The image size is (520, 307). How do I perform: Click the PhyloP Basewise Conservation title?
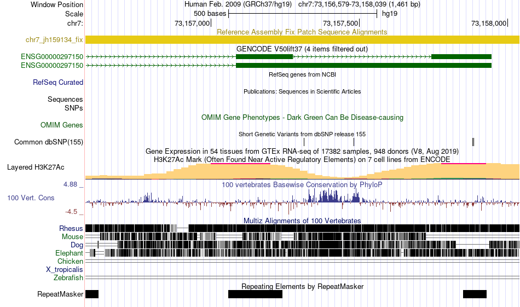pos(302,184)
